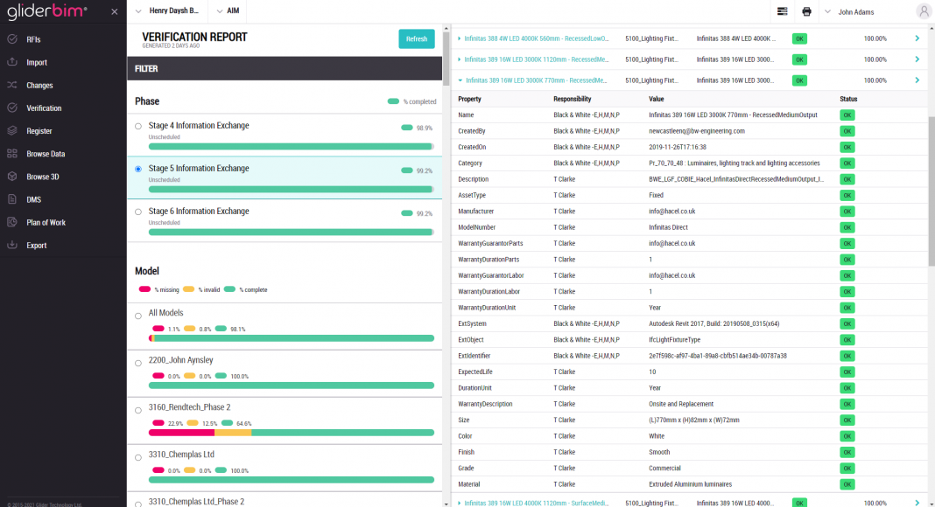
Task: Go to DMS in the sidebar
Action: pyautogui.click(x=33, y=200)
